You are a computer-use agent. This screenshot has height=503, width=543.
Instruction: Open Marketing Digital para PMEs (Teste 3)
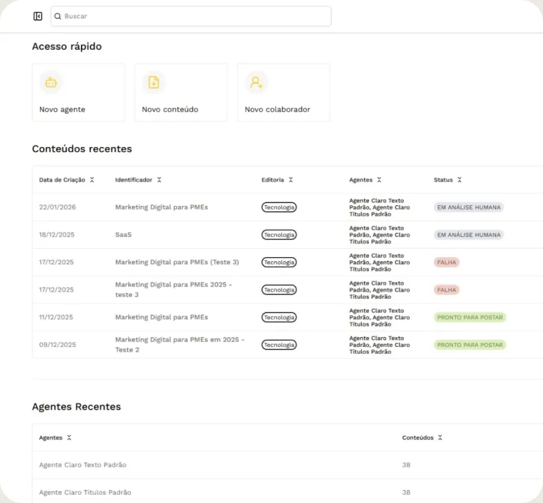pyautogui.click(x=177, y=263)
